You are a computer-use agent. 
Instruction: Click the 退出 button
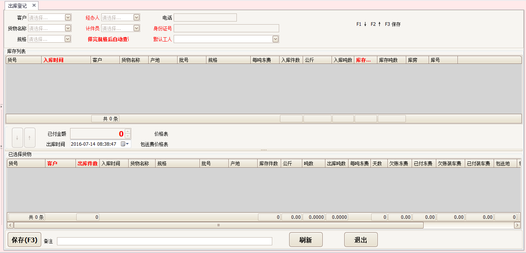361,240
